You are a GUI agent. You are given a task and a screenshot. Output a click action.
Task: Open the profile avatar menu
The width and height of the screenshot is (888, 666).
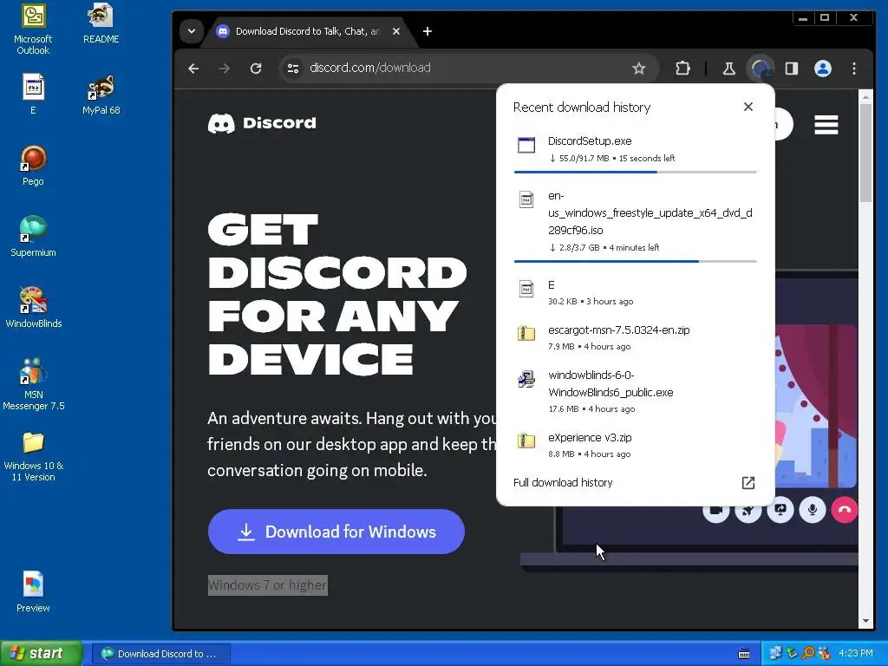(823, 69)
